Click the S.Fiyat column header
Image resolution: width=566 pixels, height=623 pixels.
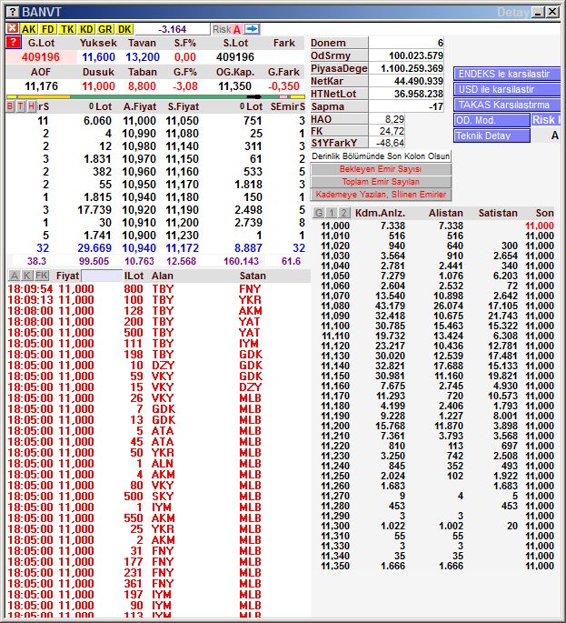(183, 106)
